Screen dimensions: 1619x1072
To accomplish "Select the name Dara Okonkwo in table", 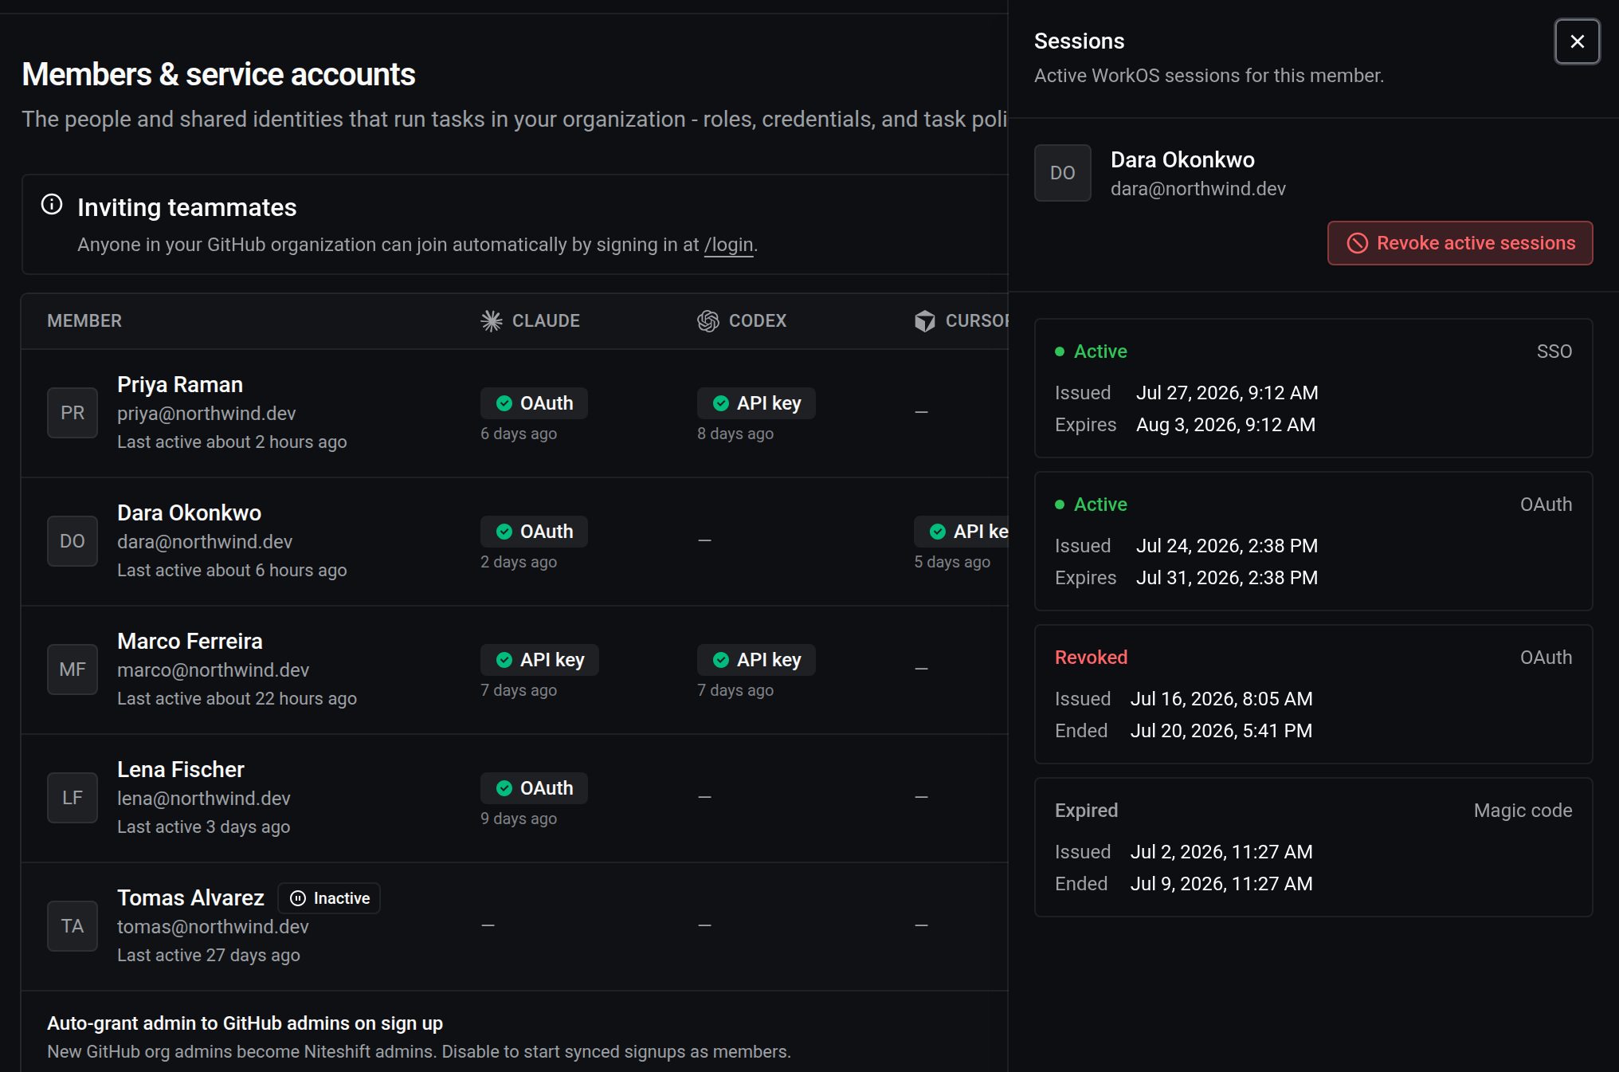I will pyautogui.click(x=189, y=513).
